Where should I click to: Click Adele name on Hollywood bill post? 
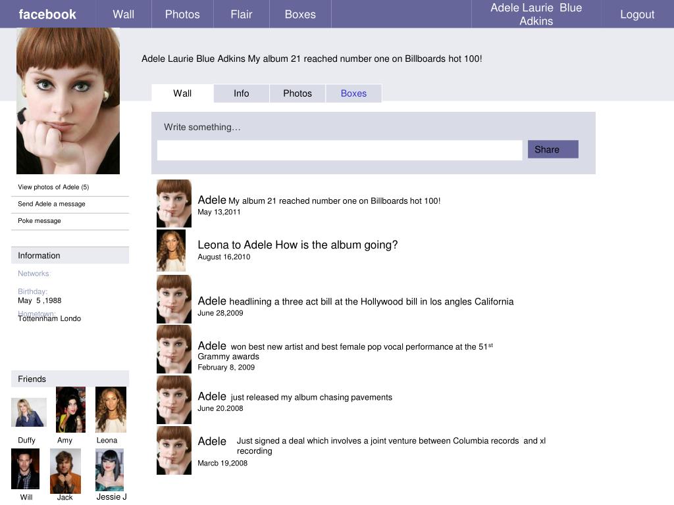tap(212, 301)
